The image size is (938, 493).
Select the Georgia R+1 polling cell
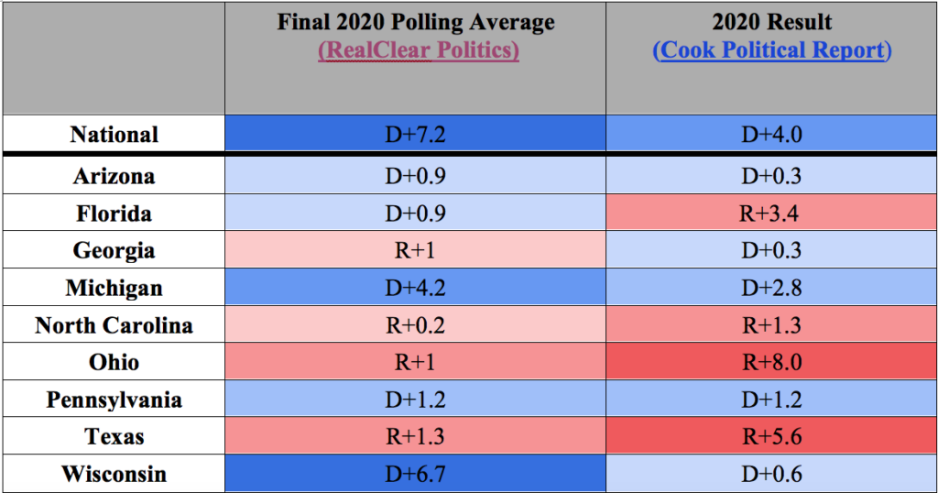click(415, 250)
